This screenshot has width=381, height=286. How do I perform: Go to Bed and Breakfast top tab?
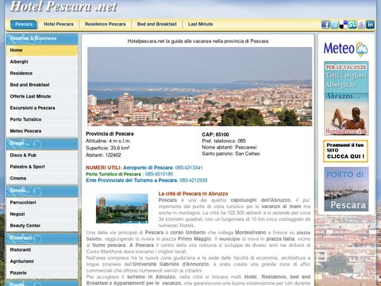[x=157, y=24]
